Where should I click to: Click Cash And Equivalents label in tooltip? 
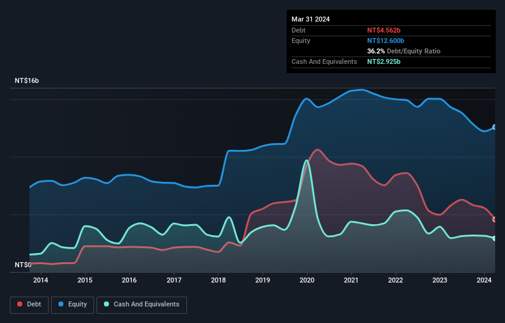(324, 61)
